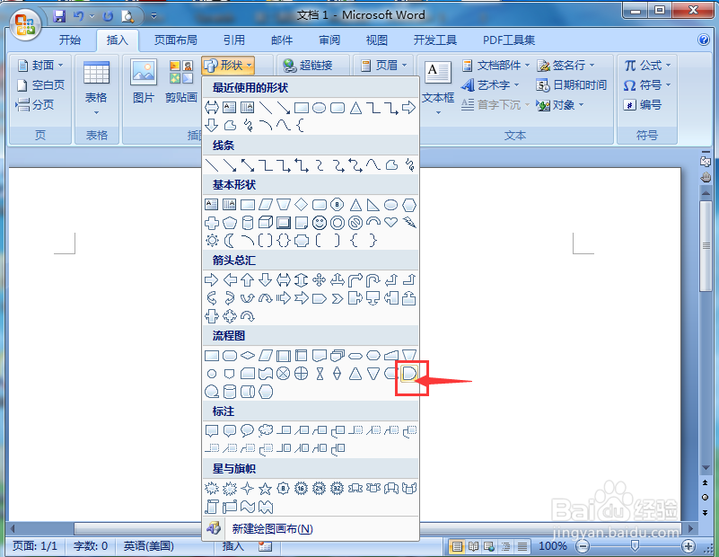Pick the diamond basic shape

[302, 205]
